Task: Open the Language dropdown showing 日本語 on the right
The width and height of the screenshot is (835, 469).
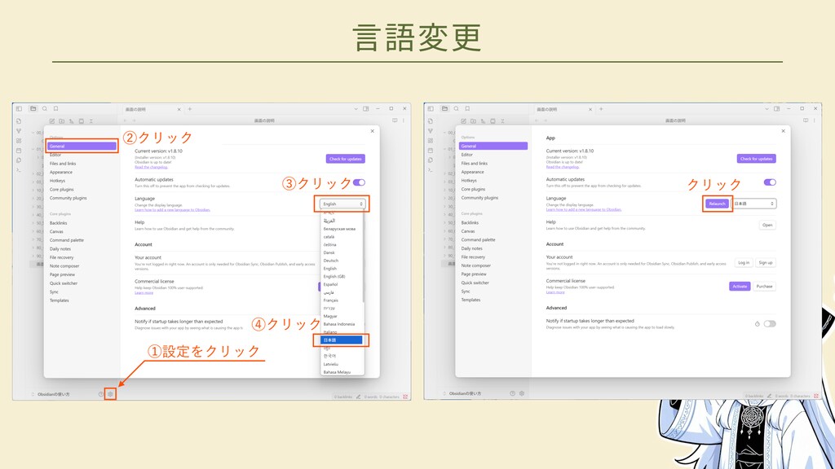Action: (x=754, y=204)
